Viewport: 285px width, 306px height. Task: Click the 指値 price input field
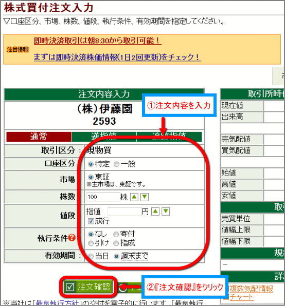pos(124,212)
